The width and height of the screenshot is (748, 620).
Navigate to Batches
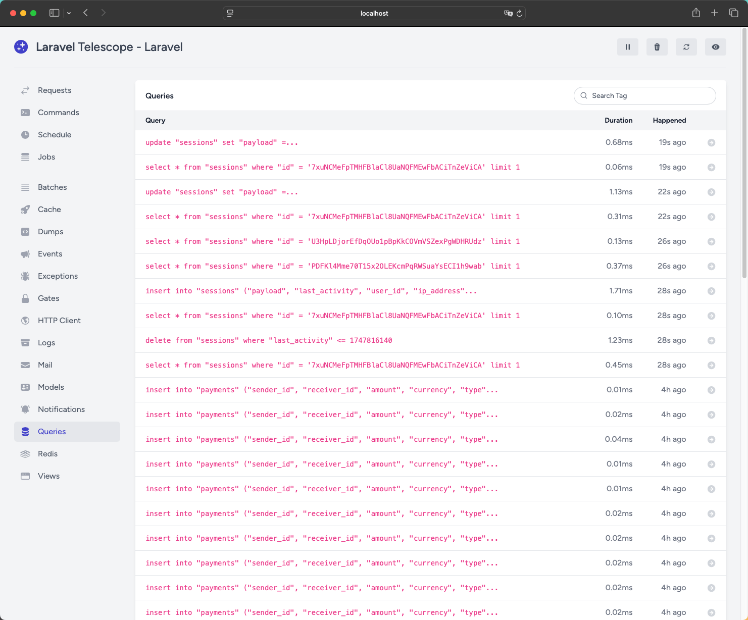pyautogui.click(x=67, y=187)
